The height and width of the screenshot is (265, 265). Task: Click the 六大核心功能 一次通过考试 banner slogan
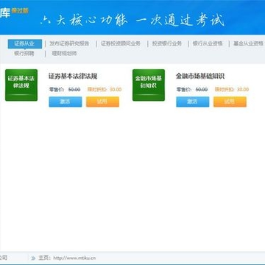(132, 20)
